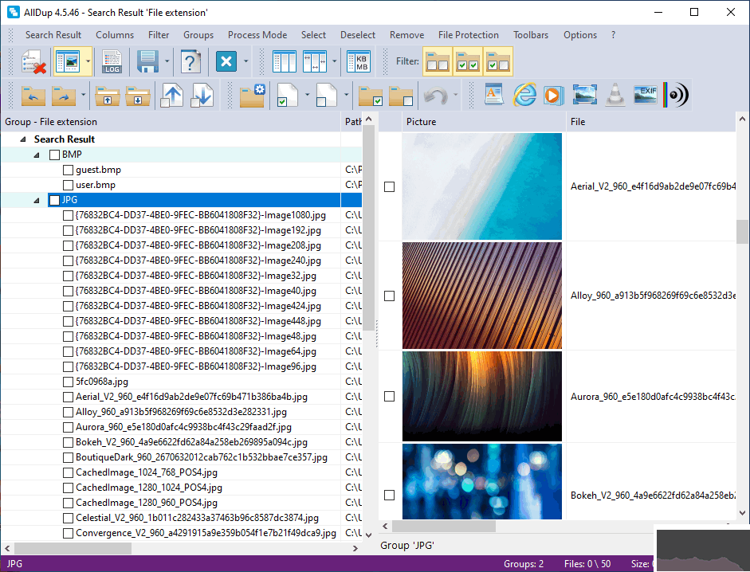Click the Windows Media Player icon

pos(553,95)
